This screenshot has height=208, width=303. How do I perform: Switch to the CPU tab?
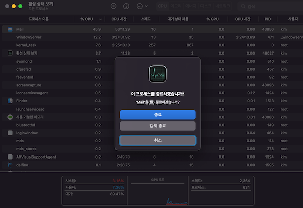162,6
